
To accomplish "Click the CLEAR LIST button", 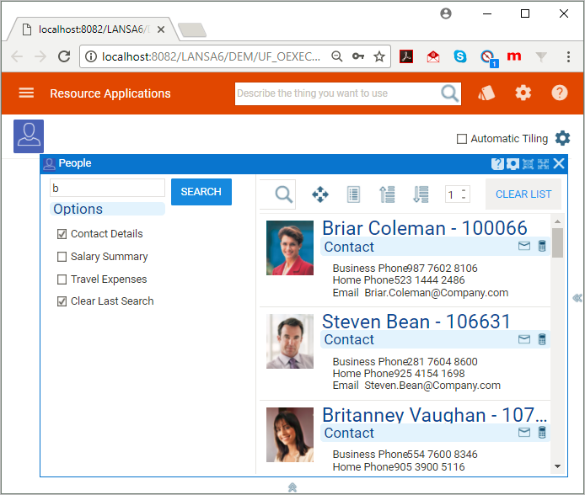I will point(523,194).
